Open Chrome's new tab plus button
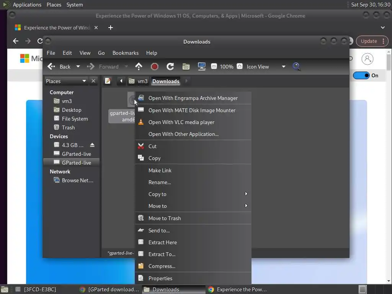 [x=111, y=28]
